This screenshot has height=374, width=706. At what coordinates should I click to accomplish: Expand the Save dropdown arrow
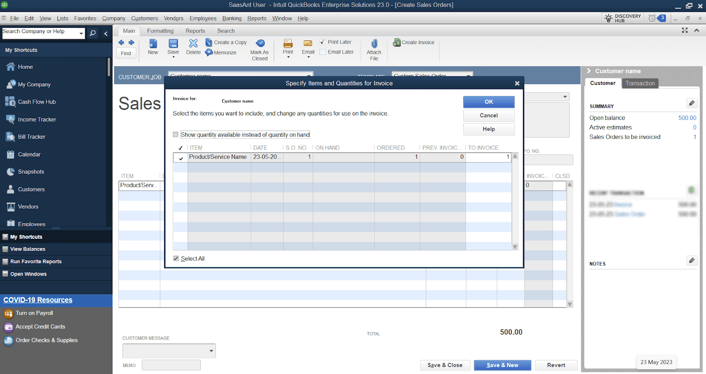pos(173,57)
